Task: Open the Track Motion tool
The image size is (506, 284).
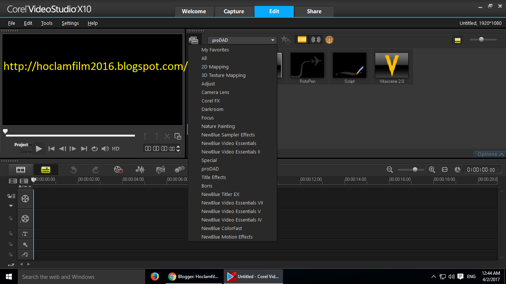Action: coord(180,169)
